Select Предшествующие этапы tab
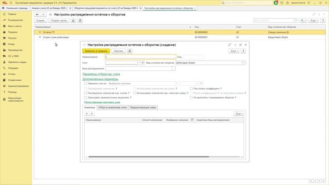 (143, 107)
